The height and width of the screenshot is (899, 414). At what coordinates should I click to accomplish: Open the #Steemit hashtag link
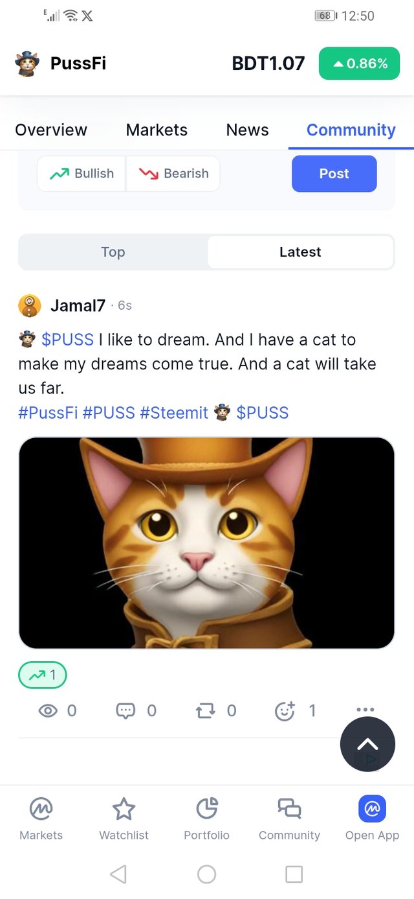click(x=174, y=413)
